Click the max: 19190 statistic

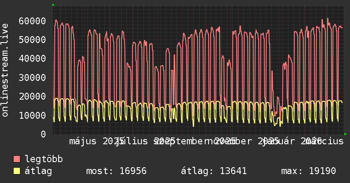[308, 171]
